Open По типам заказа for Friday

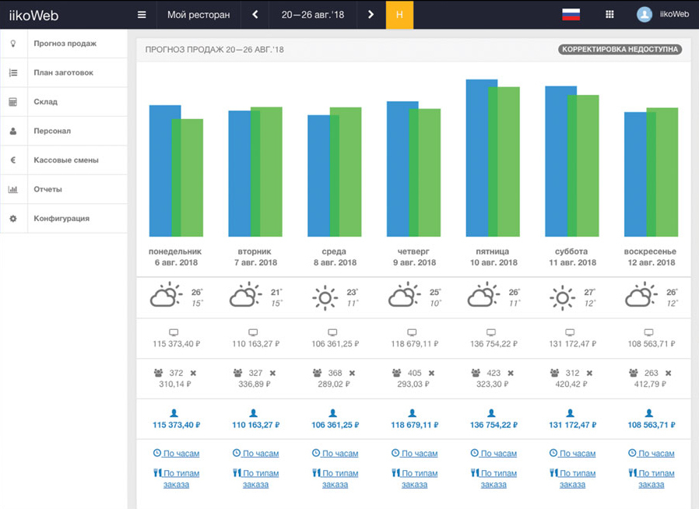494,479
